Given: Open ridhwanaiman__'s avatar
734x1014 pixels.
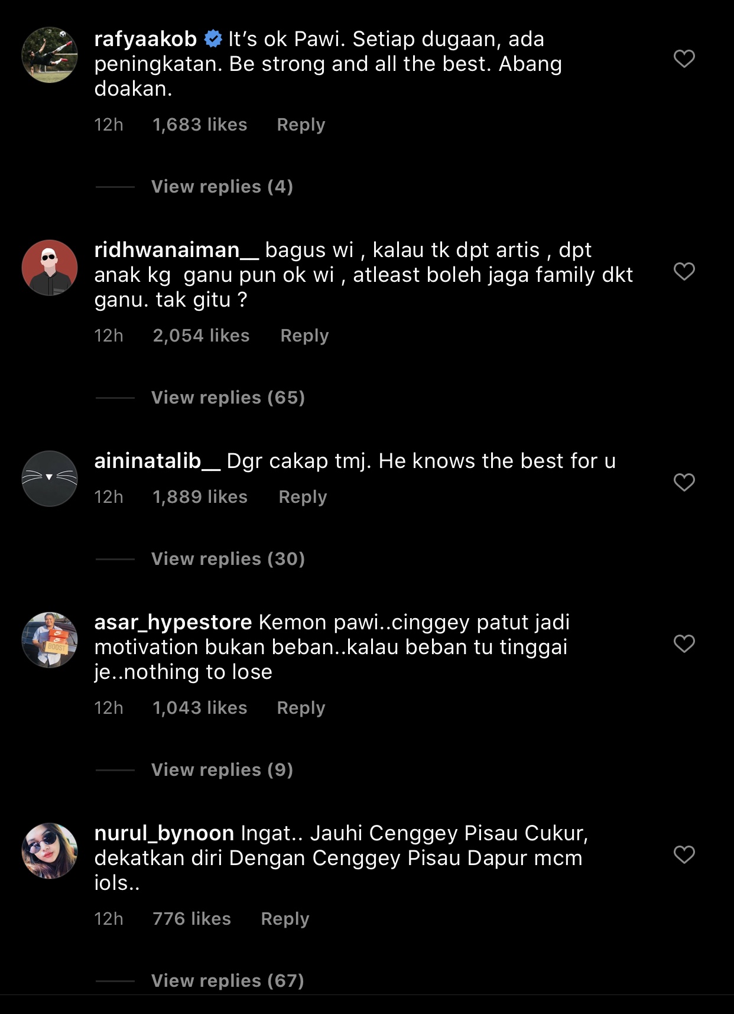Looking at the screenshot, I should [50, 268].
